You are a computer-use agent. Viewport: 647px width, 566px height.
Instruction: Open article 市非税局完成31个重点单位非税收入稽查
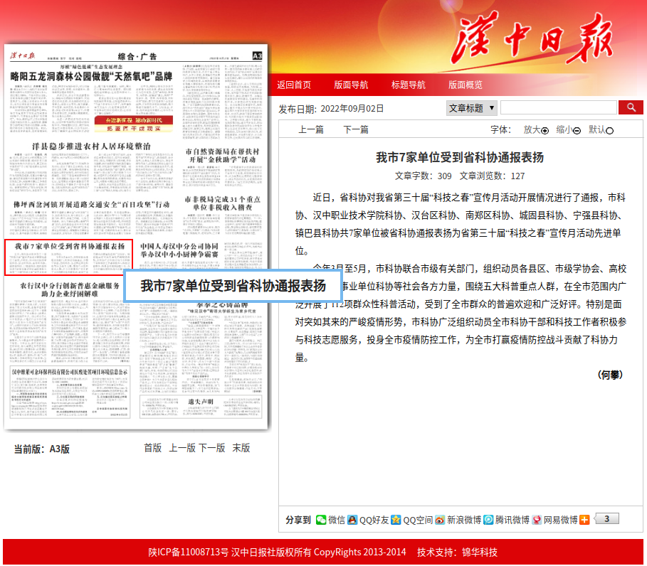pos(222,203)
